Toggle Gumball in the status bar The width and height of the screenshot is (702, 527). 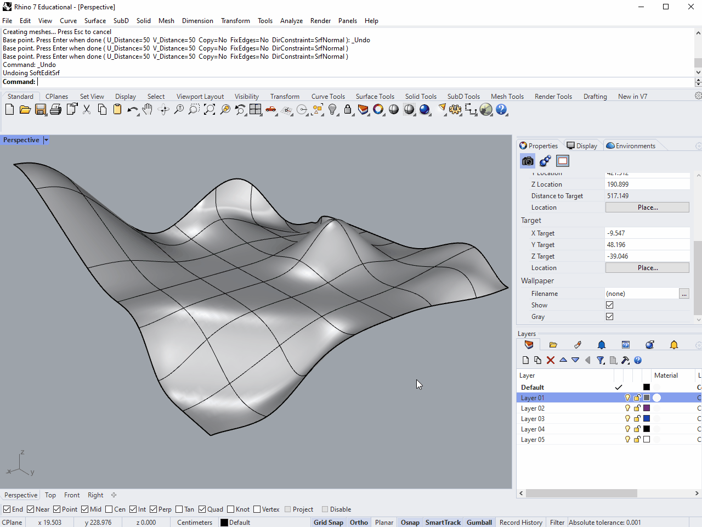click(479, 523)
